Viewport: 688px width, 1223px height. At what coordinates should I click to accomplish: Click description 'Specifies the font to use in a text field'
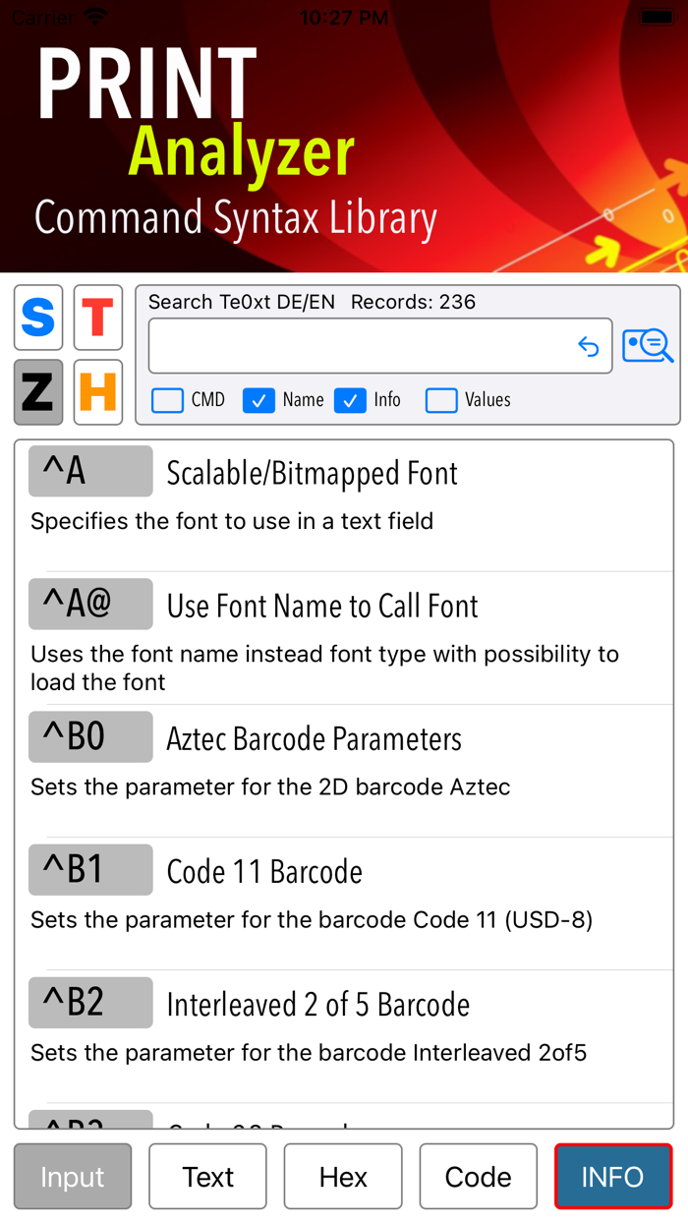(x=232, y=521)
